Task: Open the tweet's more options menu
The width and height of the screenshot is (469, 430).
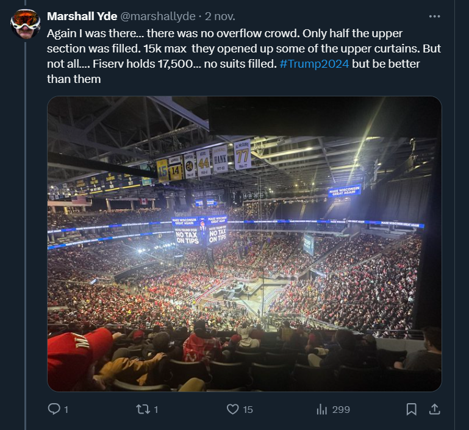Action: (x=435, y=16)
